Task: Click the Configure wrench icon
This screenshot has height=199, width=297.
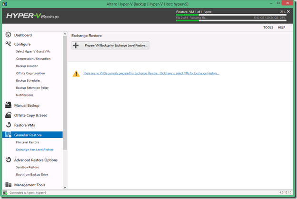Action: (x=8, y=44)
